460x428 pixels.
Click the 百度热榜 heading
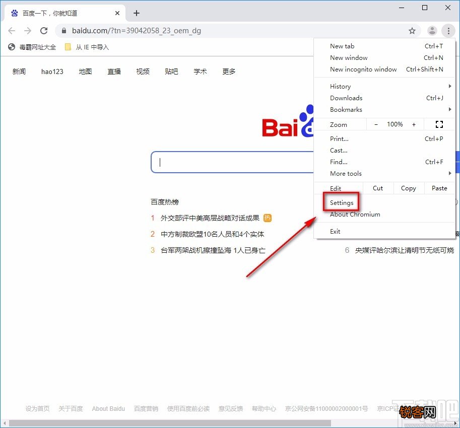point(165,202)
